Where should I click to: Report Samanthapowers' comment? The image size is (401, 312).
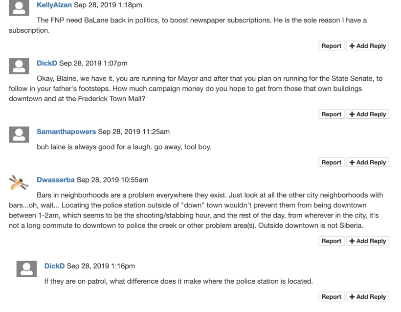(x=332, y=162)
